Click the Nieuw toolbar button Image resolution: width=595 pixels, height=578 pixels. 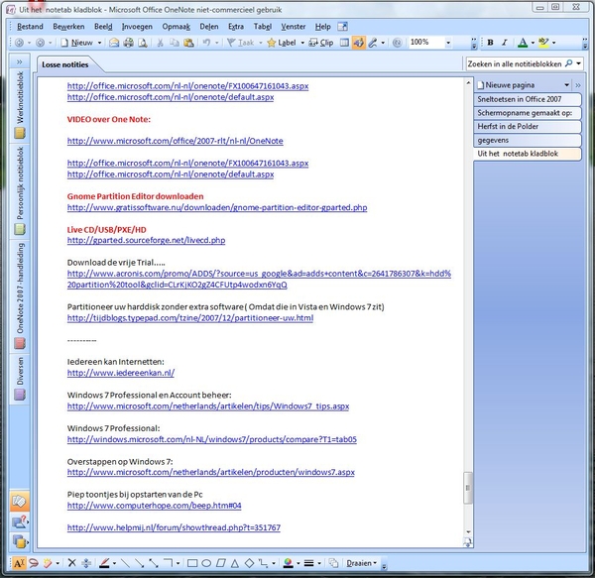tap(76, 43)
